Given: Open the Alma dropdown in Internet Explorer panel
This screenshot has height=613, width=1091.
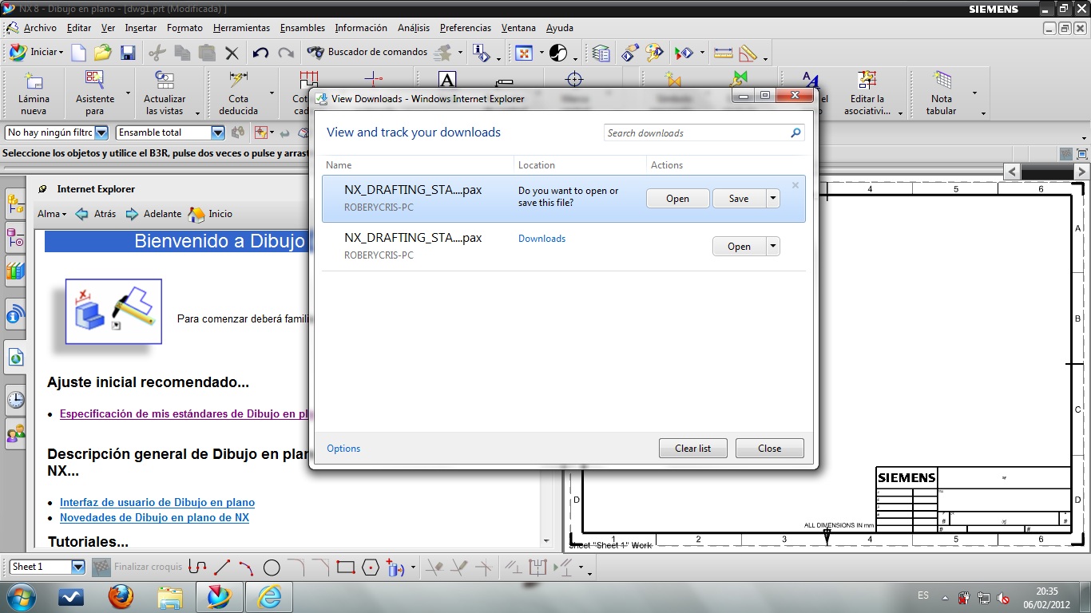Looking at the screenshot, I should click(x=52, y=214).
